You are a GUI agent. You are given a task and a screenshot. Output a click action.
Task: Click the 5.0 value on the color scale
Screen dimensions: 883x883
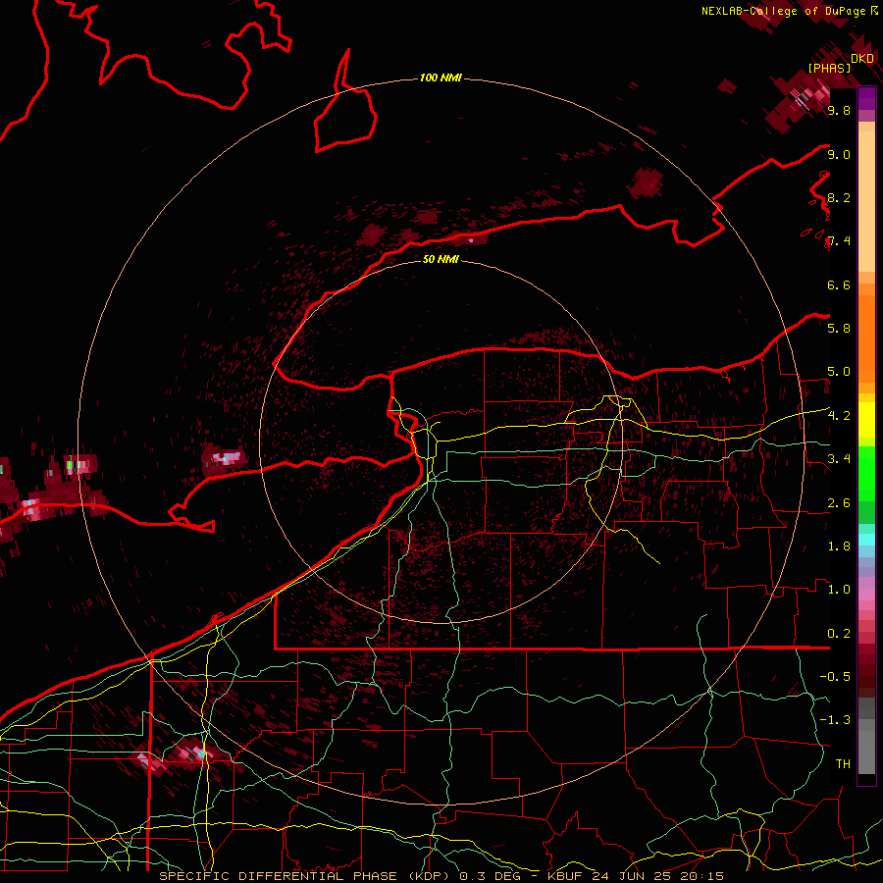[x=839, y=372]
